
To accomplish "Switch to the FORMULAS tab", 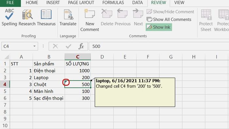I will pyautogui.click(x=113, y=3).
